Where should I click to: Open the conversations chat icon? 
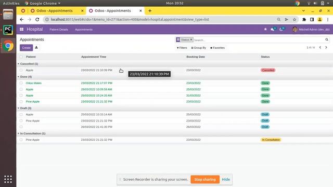point(273,29)
